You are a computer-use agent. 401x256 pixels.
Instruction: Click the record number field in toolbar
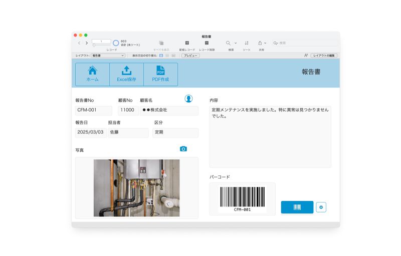101,41
